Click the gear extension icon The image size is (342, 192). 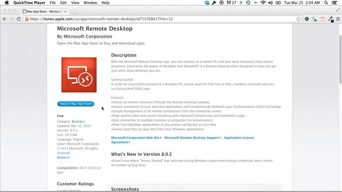point(307,19)
